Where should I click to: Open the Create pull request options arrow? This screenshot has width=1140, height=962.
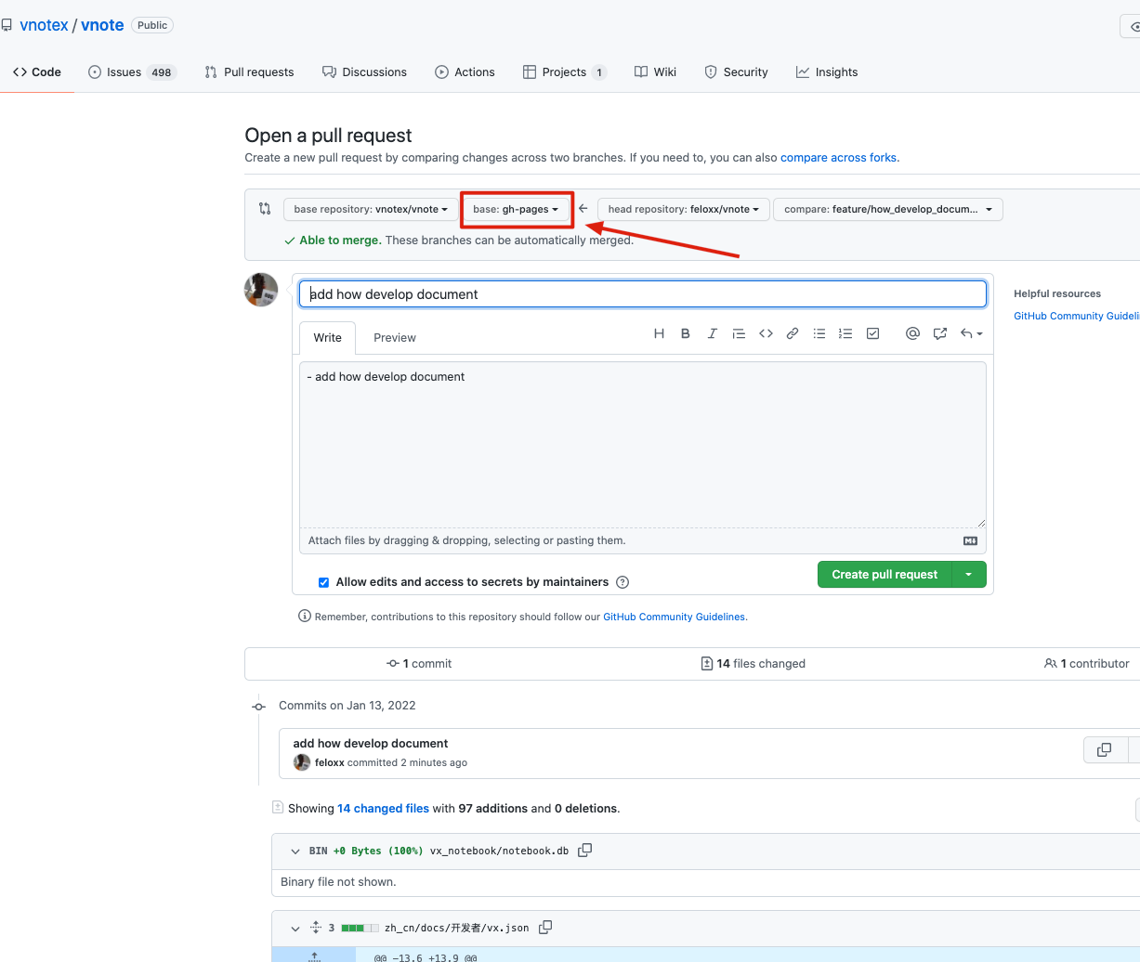969,574
